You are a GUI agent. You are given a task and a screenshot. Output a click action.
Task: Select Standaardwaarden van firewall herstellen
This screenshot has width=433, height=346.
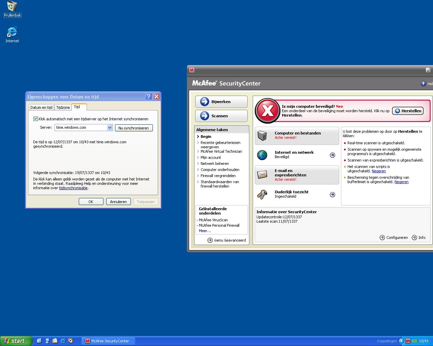[x=220, y=184]
